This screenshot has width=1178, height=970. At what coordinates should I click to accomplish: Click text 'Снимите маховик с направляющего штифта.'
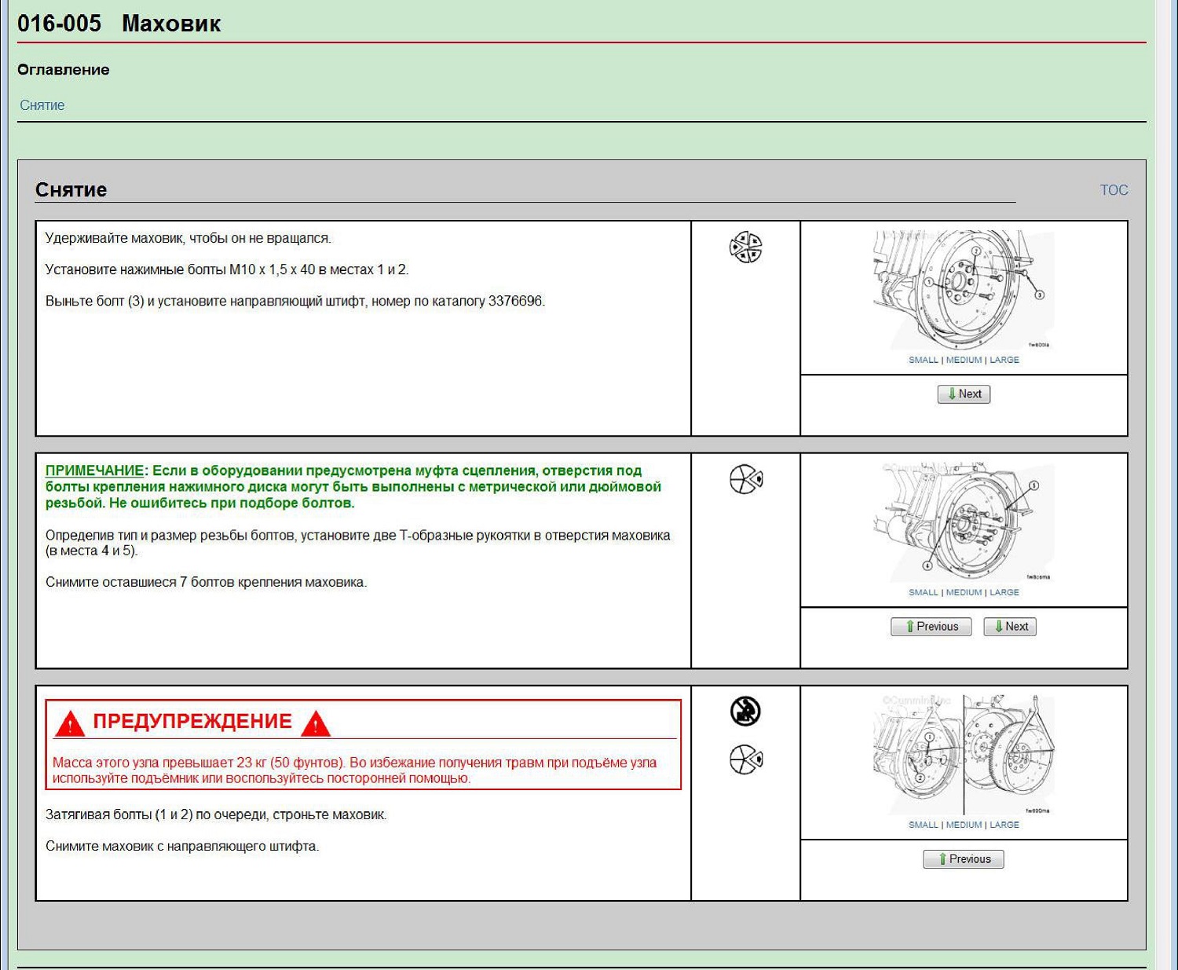tap(182, 847)
